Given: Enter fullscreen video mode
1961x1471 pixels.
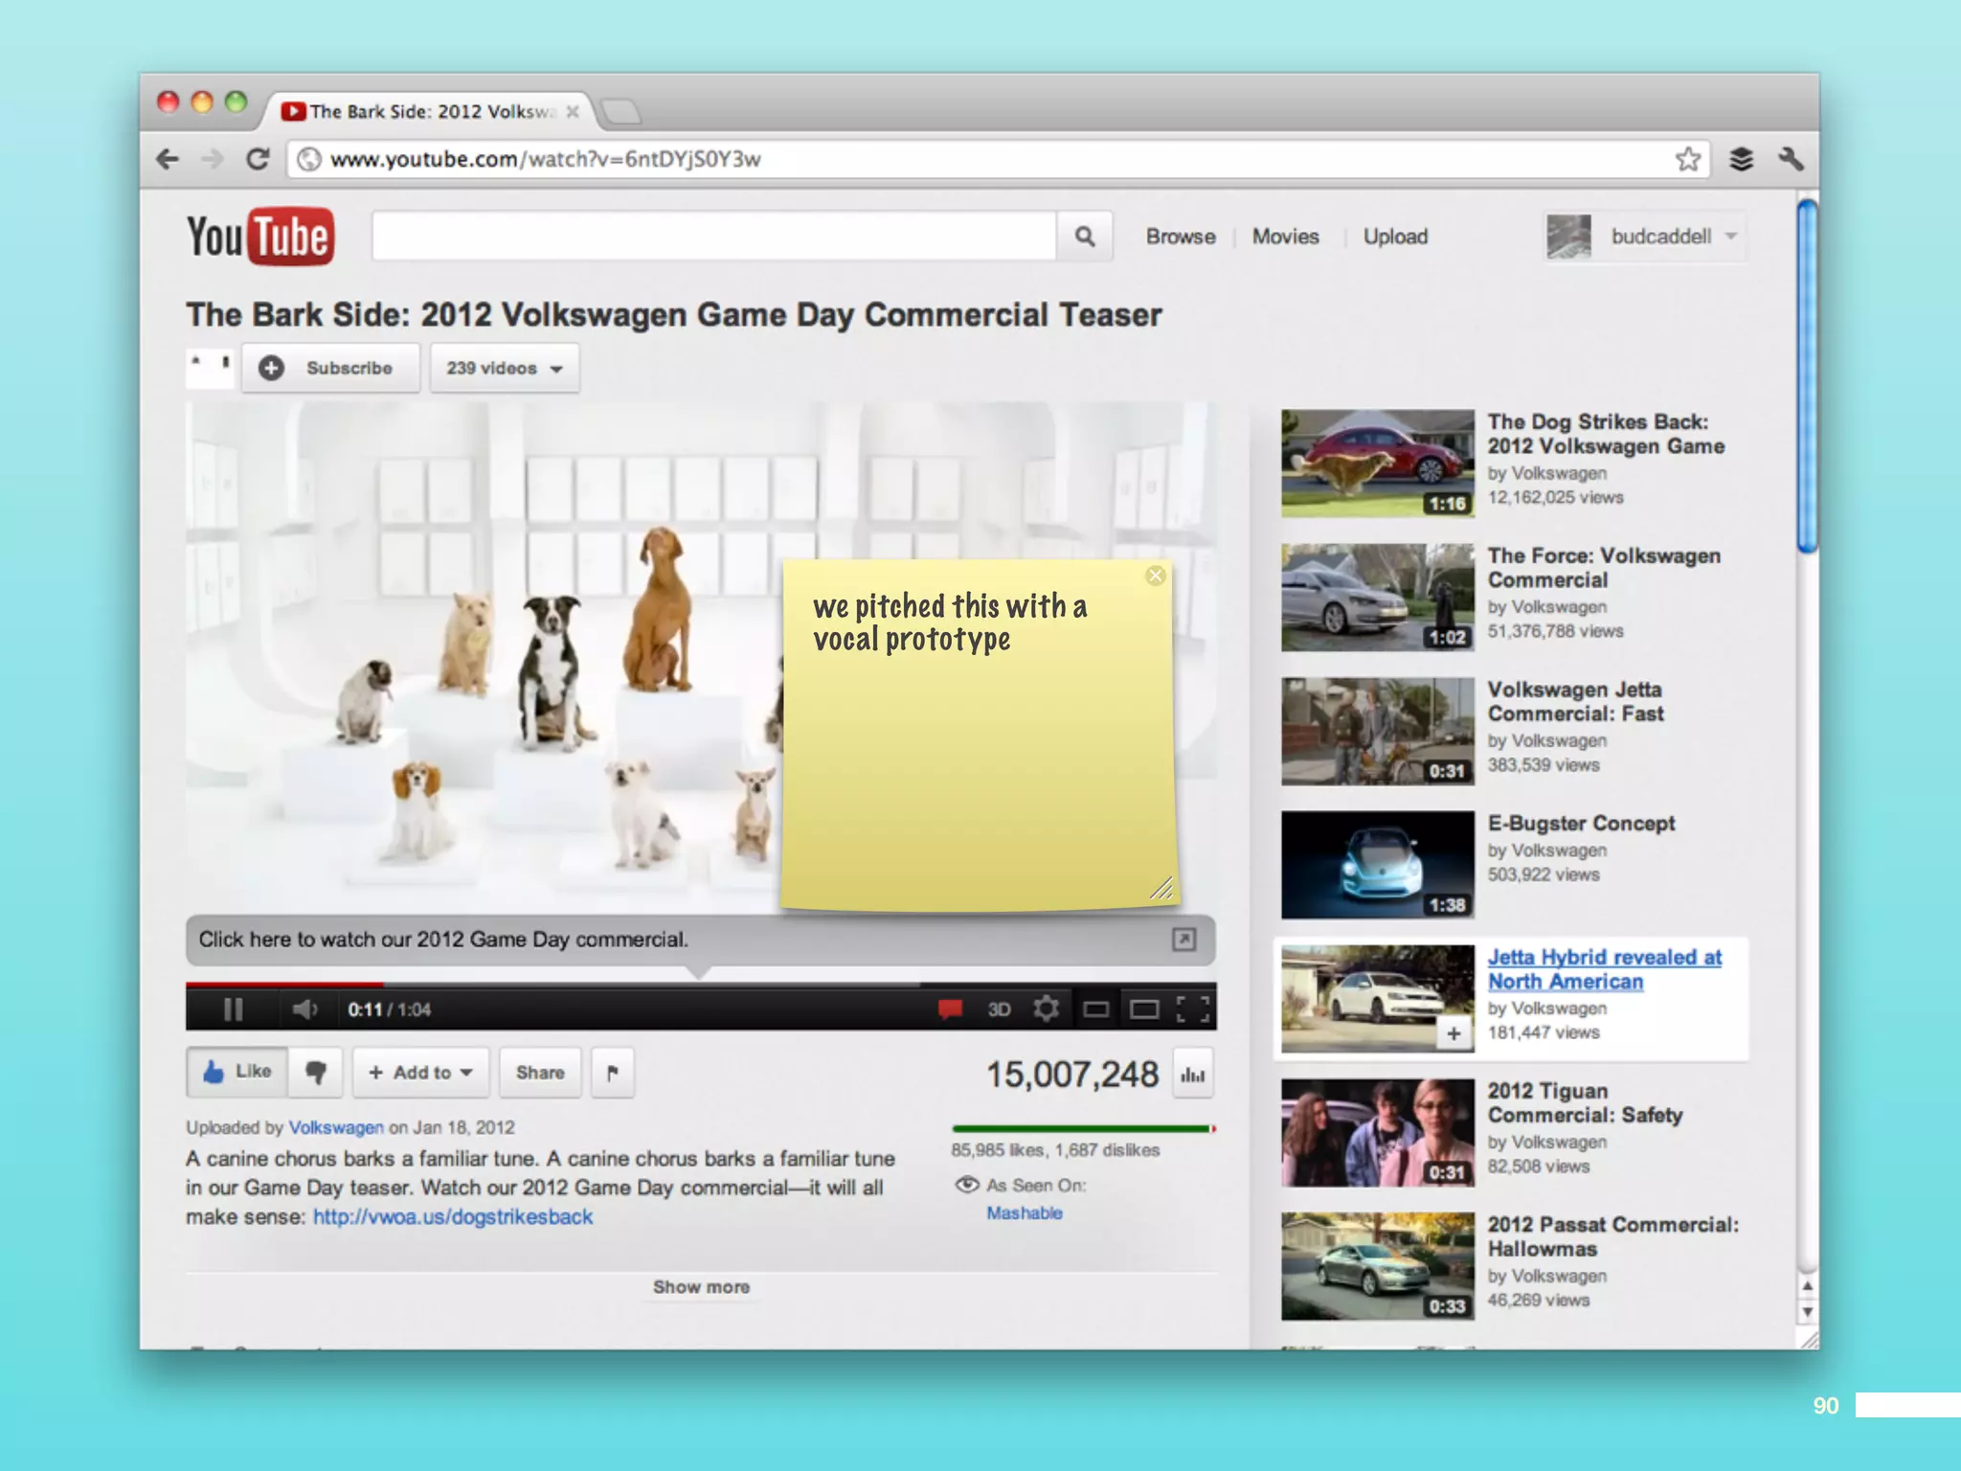Looking at the screenshot, I should tap(1192, 1008).
